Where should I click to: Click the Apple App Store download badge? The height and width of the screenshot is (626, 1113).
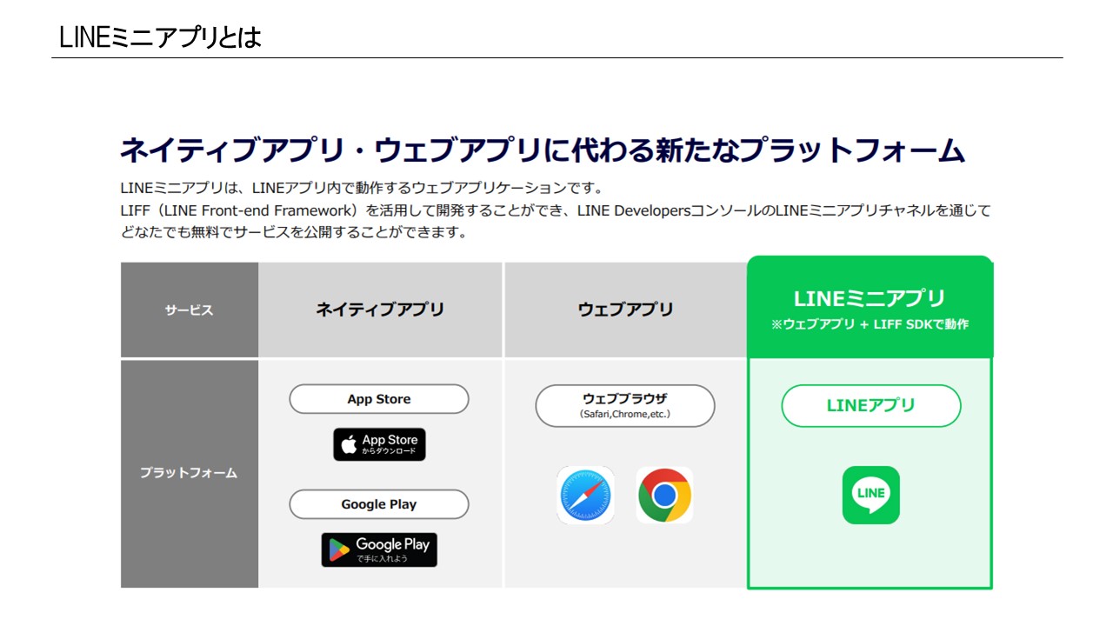click(378, 444)
